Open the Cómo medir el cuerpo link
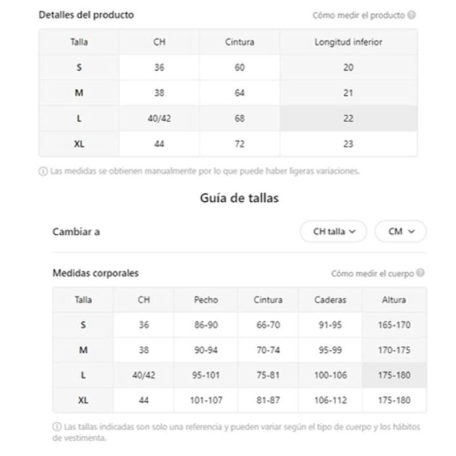 (x=372, y=274)
